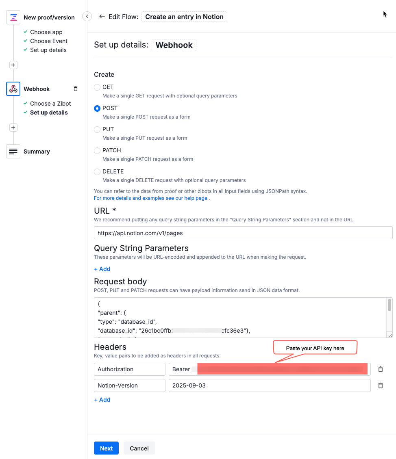Add a step after New proof/version

coord(13,65)
